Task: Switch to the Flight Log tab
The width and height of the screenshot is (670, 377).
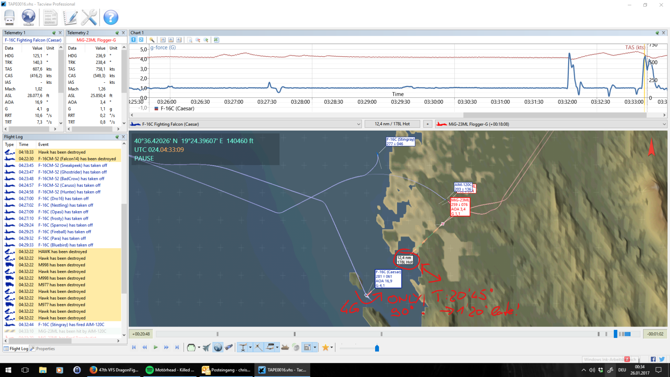Action: (16, 349)
